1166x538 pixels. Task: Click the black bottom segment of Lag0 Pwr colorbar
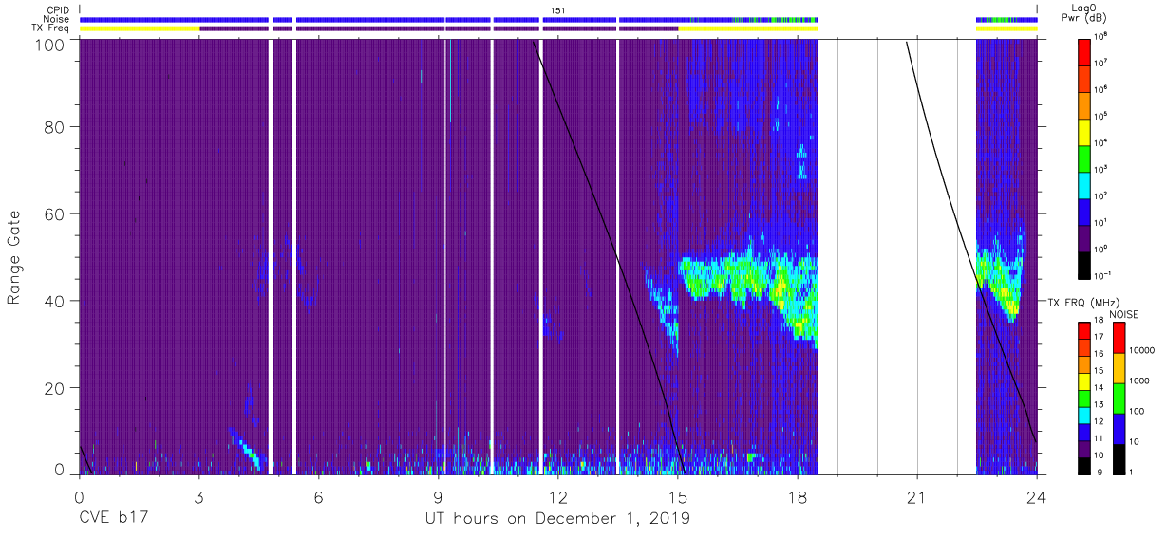pos(1085,266)
